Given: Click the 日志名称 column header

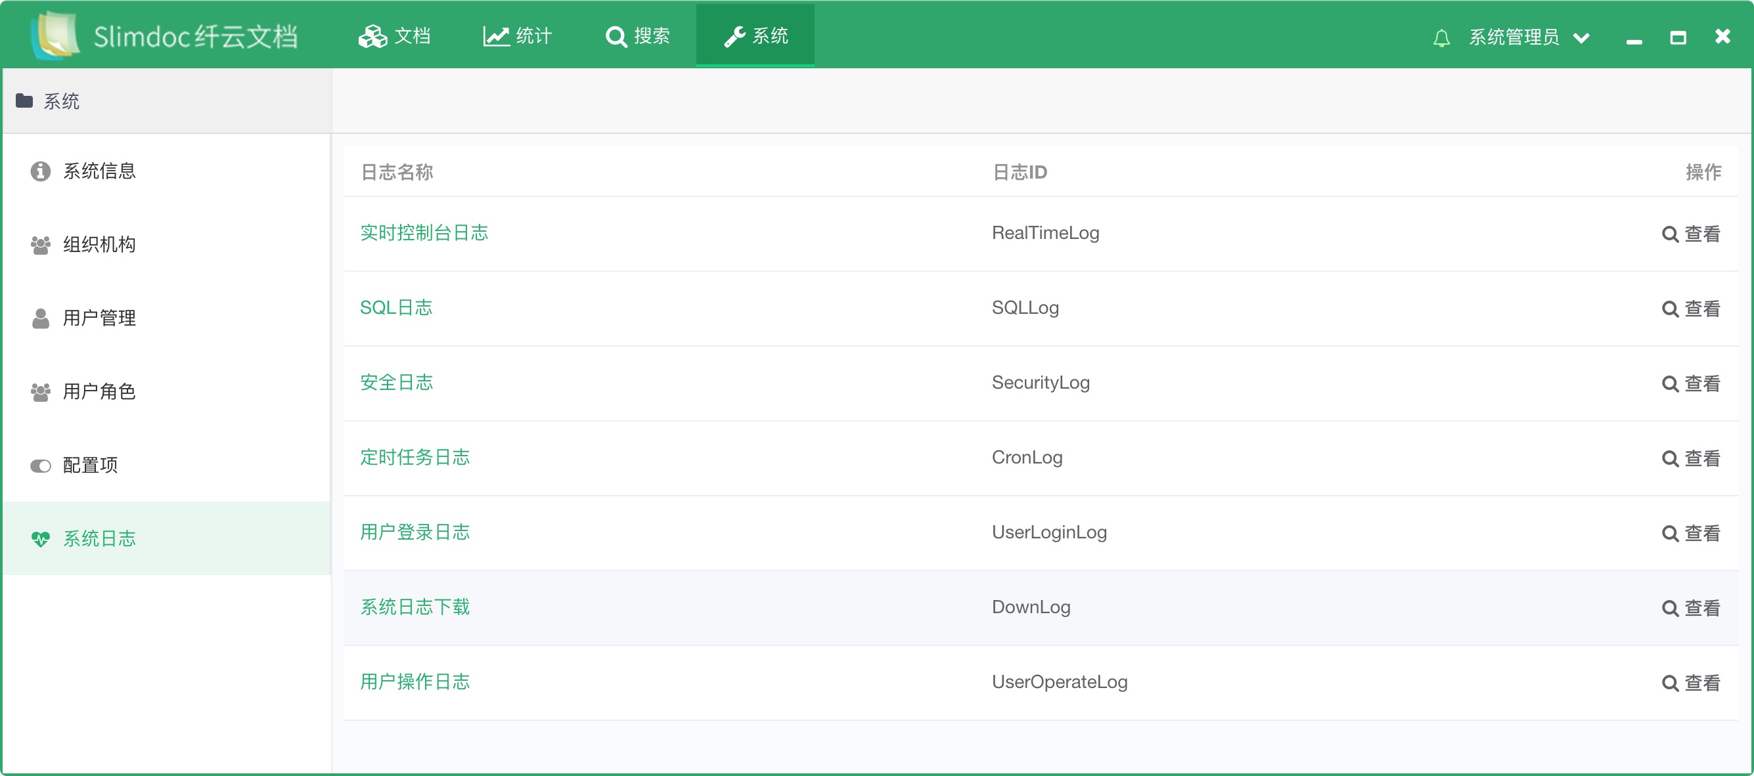Looking at the screenshot, I should click(397, 172).
